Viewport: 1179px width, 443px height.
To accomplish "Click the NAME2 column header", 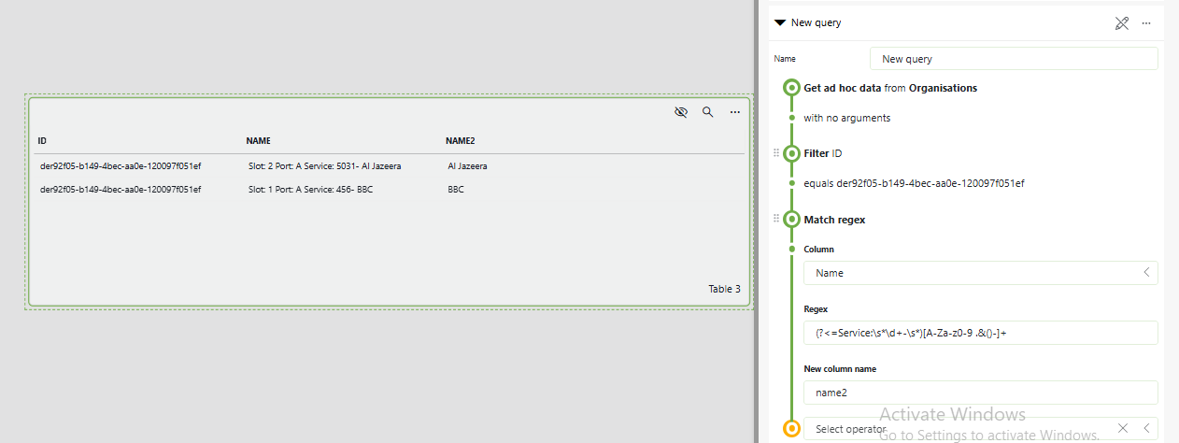I will click(x=460, y=141).
